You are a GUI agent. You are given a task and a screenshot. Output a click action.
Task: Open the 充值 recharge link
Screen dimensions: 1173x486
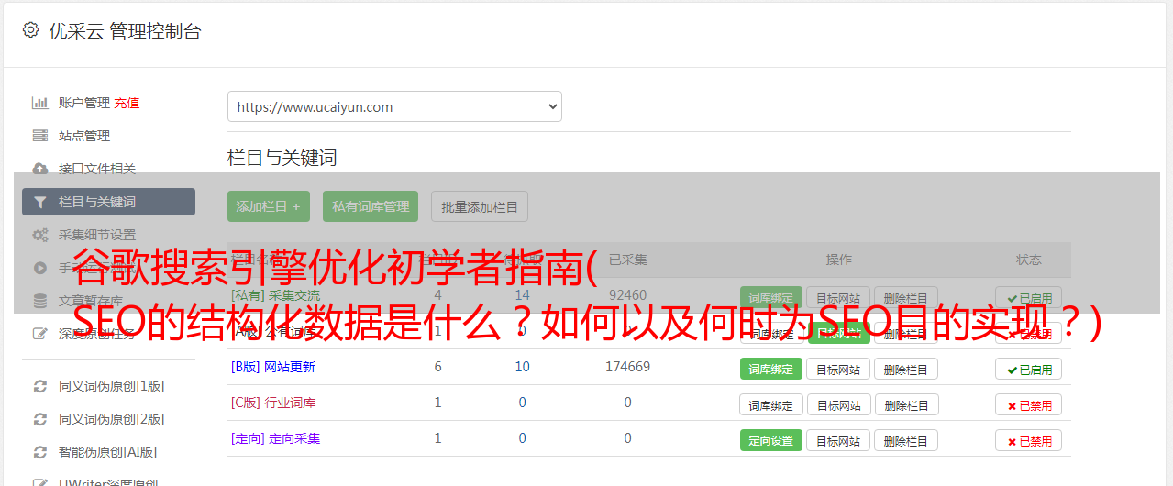(x=127, y=103)
